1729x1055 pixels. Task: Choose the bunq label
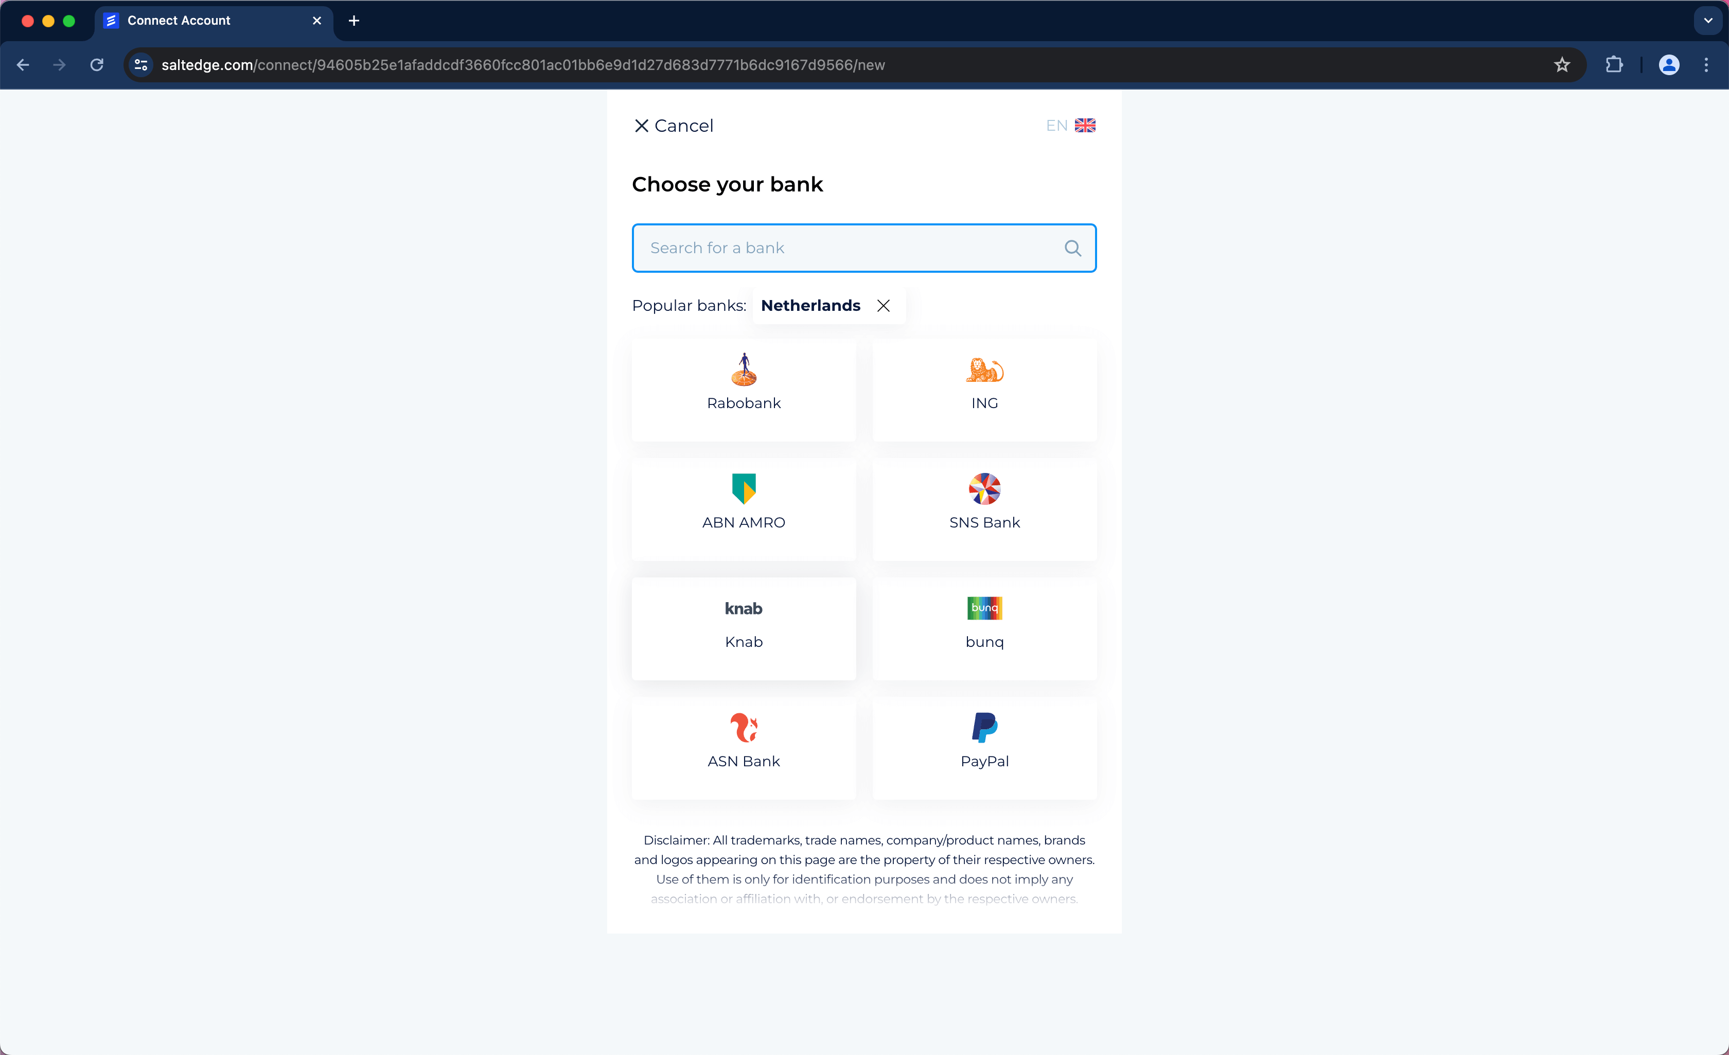984,642
